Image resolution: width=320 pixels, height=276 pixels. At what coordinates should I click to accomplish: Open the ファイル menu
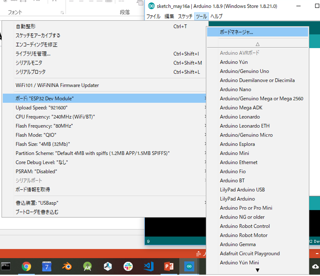point(153,16)
